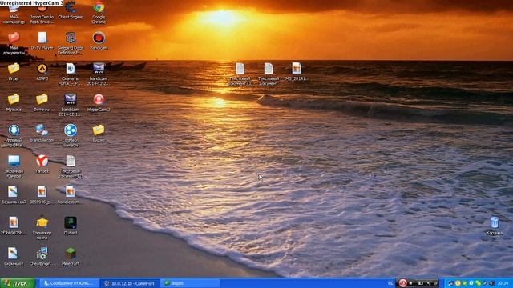The height and width of the screenshot is (288, 513).
Task: Switch to the Видео taskbar window
Action: tap(191, 283)
